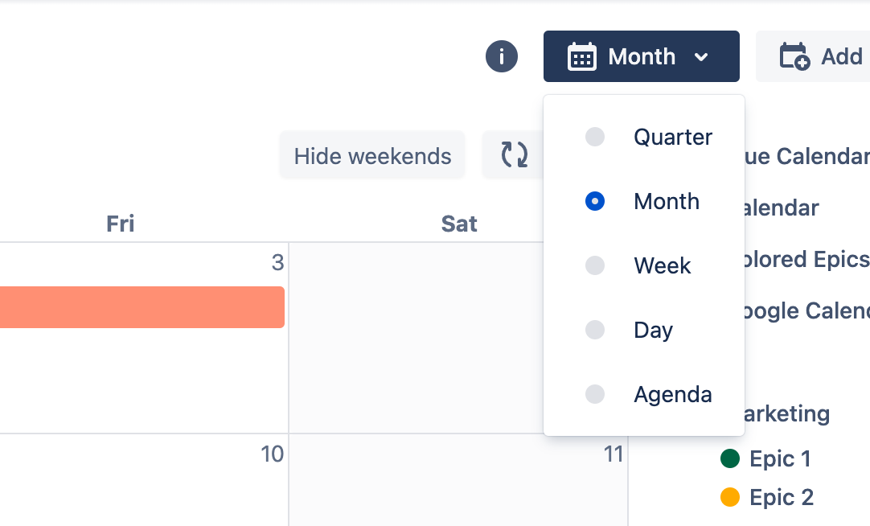Select the Month radio button
This screenshot has width=870, height=526.
(595, 201)
